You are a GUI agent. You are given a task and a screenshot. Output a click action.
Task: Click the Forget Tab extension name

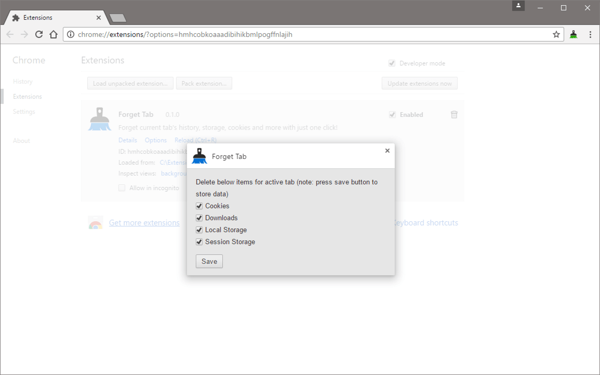tap(136, 114)
